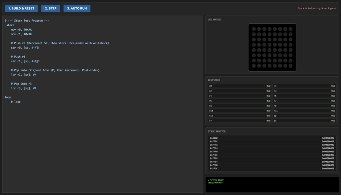Image resolution: width=341 pixels, height=195 pixels.
Task: Click the first 'str r0, [sp, #-4]!' line
Action: [x=25, y=48]
